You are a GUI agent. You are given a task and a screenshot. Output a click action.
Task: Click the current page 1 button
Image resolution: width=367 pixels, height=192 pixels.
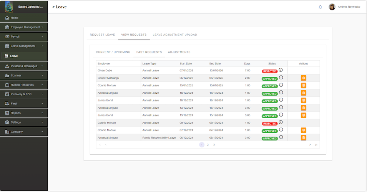(202, 145)
